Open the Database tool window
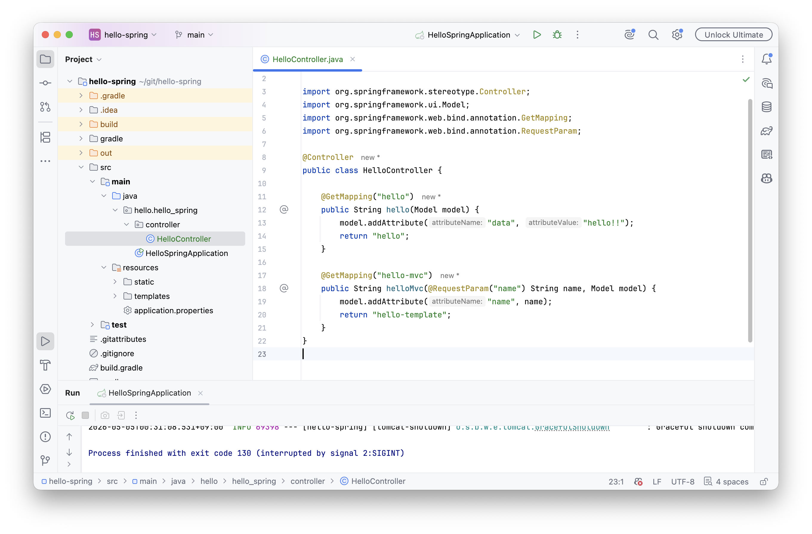 (767, 107)
